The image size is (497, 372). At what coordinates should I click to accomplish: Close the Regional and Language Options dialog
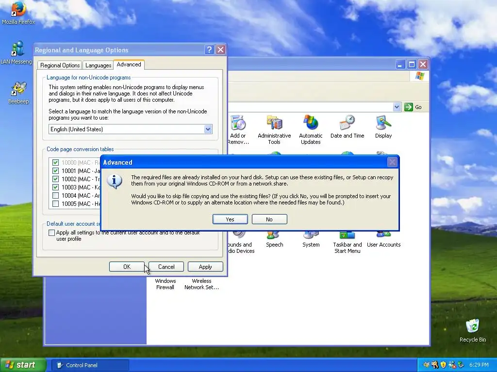tap(221, 50)
